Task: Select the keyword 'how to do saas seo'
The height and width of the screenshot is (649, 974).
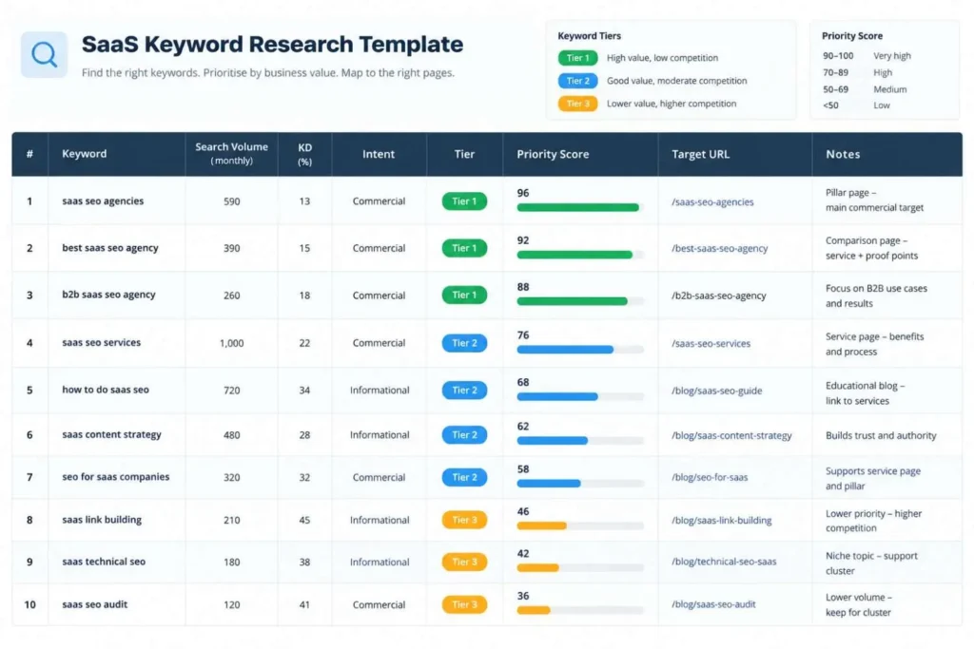Action: [106, 390]
